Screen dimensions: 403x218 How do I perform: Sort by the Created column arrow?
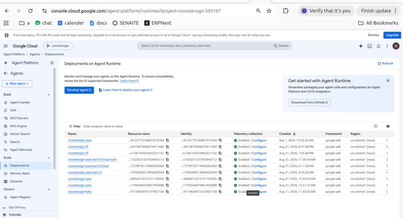click(x=294, y=133)
